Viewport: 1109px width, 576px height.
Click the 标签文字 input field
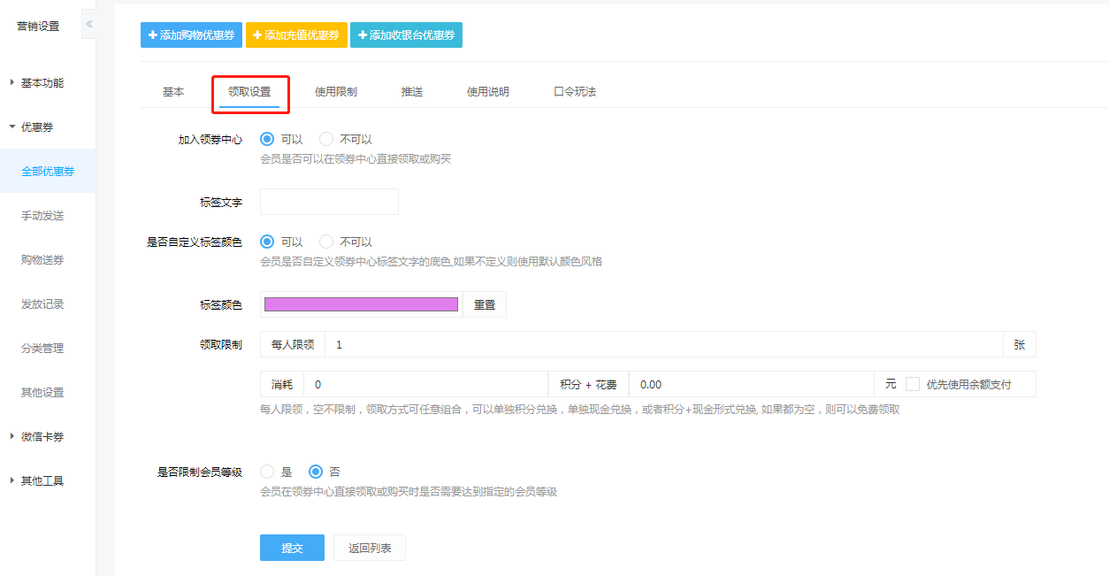pyautogui.click(x=329, y=202)
